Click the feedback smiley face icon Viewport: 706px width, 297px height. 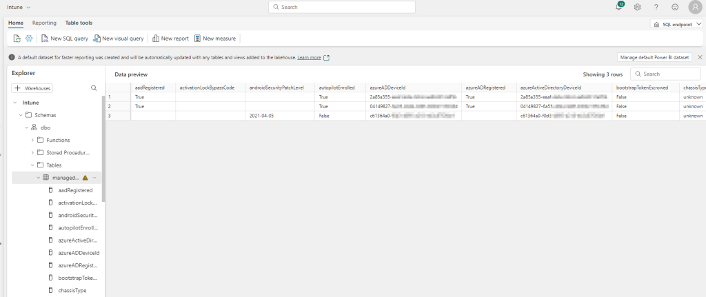(x=674, y=7)
